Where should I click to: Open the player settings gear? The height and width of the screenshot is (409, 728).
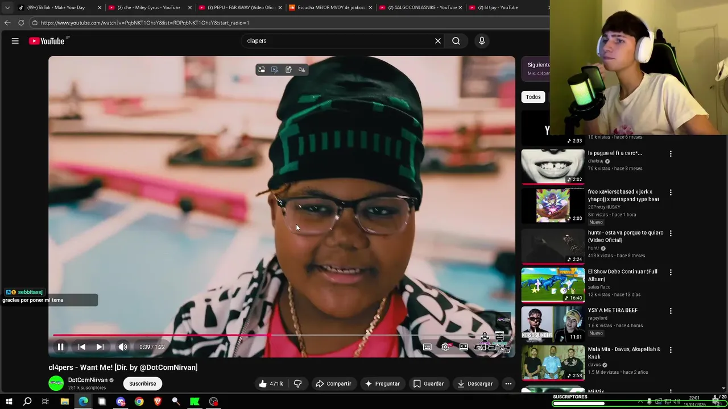coord(446,347)
